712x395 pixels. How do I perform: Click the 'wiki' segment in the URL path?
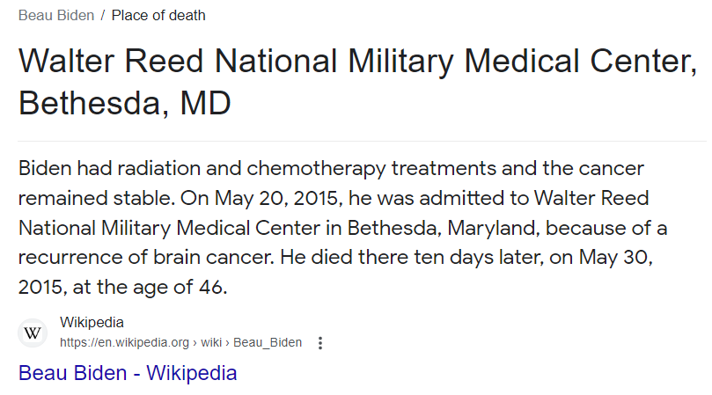click(209, 342)
